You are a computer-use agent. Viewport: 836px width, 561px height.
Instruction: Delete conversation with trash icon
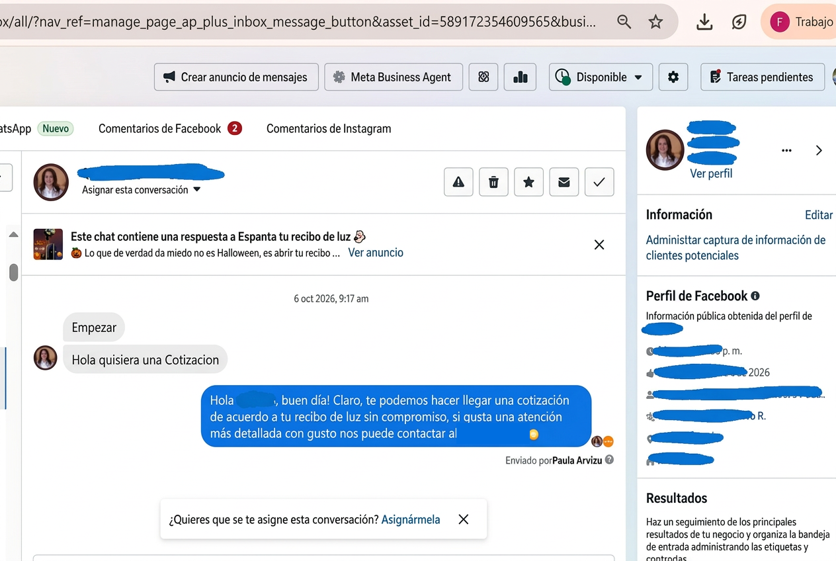493,182
